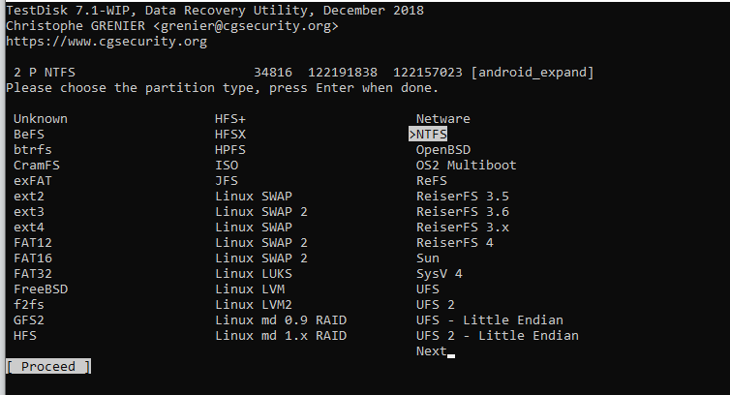Pick the FAT32 partition type

point(34,274)
